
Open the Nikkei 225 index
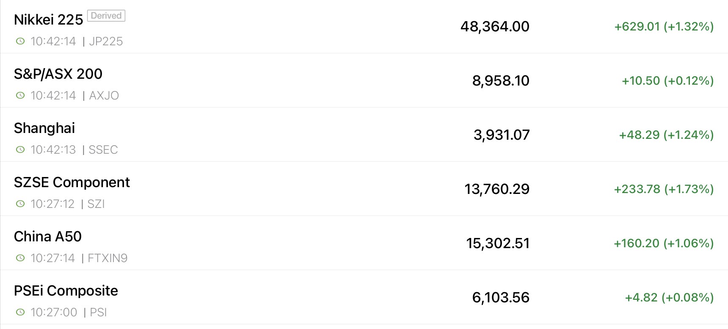point(48,19)
